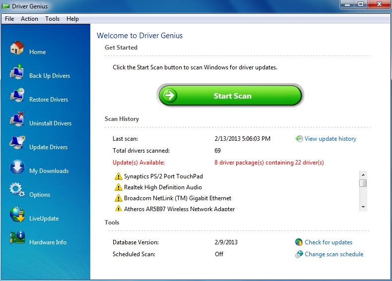392x281 pixels.
Task: Click the Options gears icon
Action: 17,190
